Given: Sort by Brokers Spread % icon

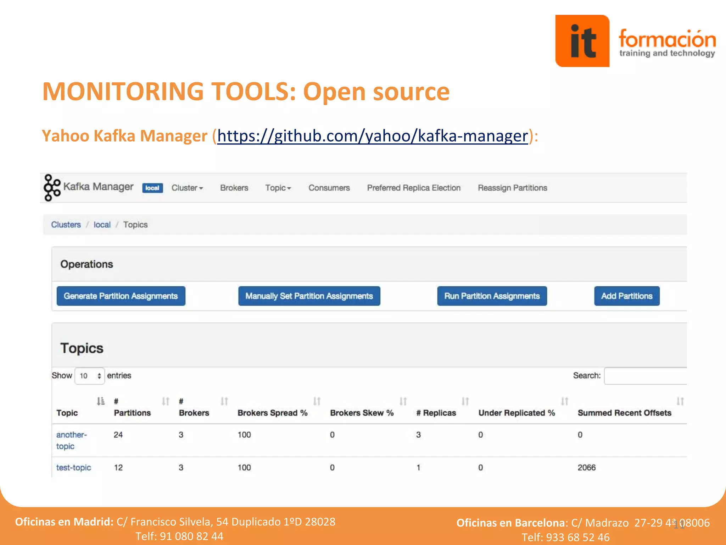Looking at the screenshot, I should 317,401.
